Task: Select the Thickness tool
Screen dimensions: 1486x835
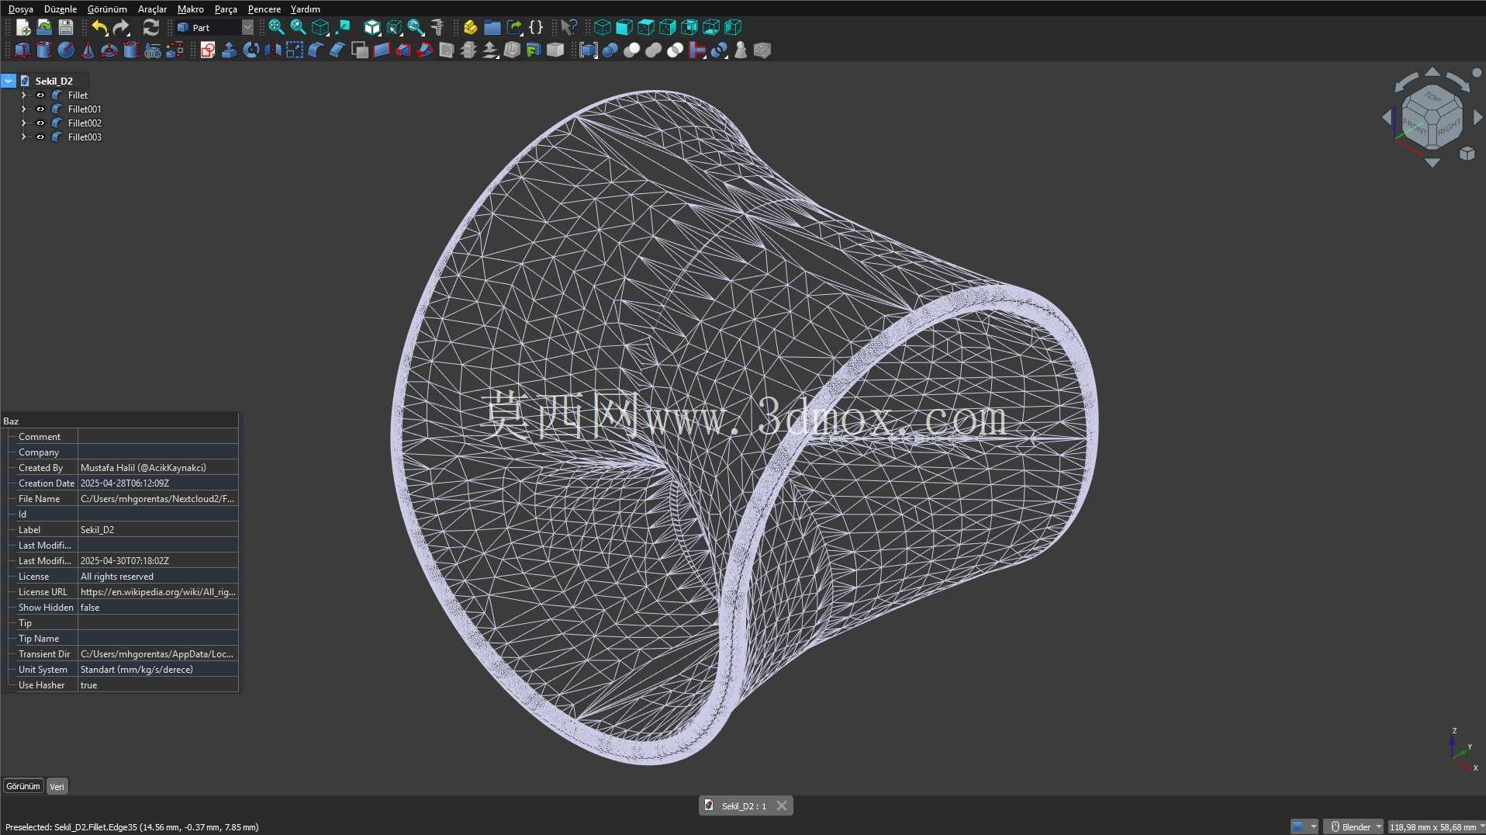Action: point(512,50)
